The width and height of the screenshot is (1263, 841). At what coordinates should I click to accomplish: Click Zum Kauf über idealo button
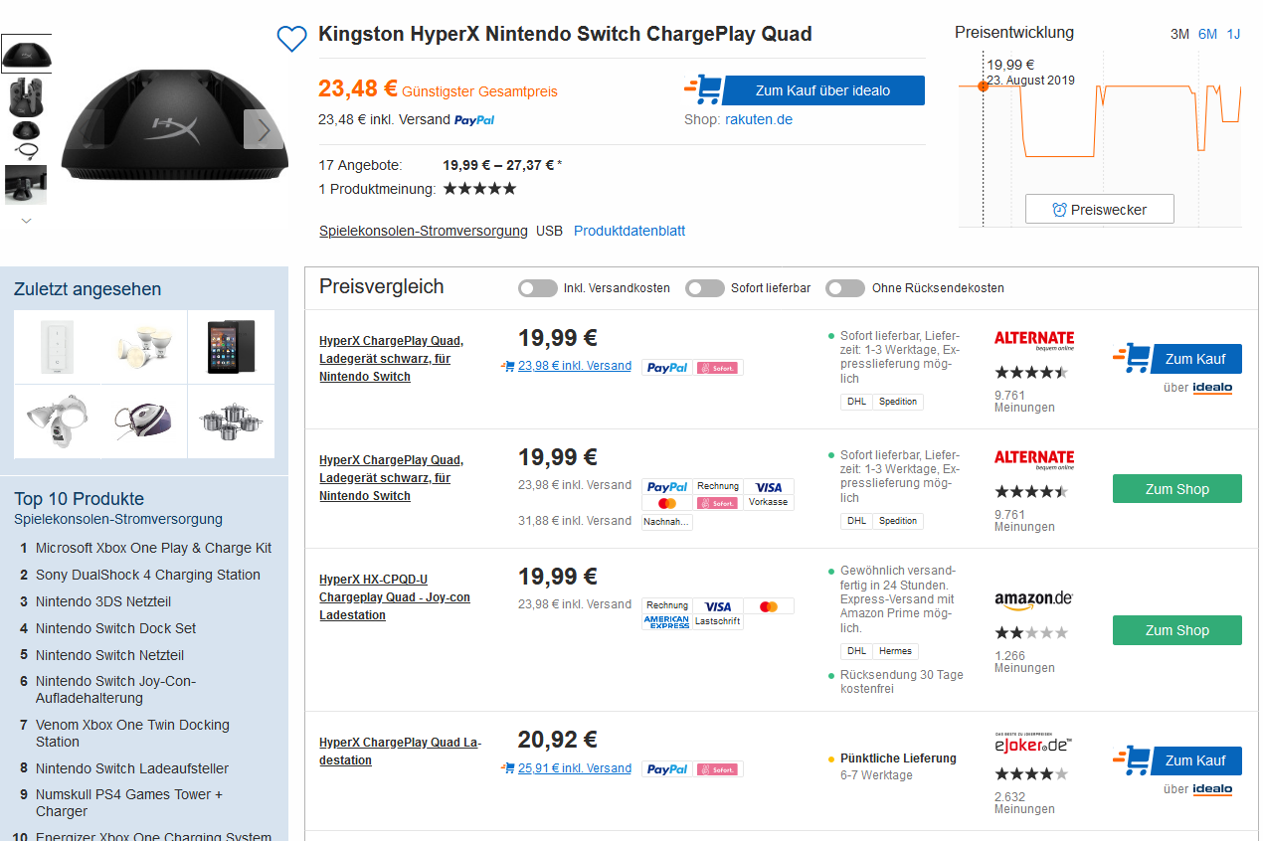point(822,90)
